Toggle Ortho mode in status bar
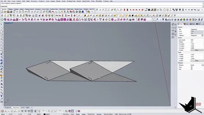 [x=72, y=114]
